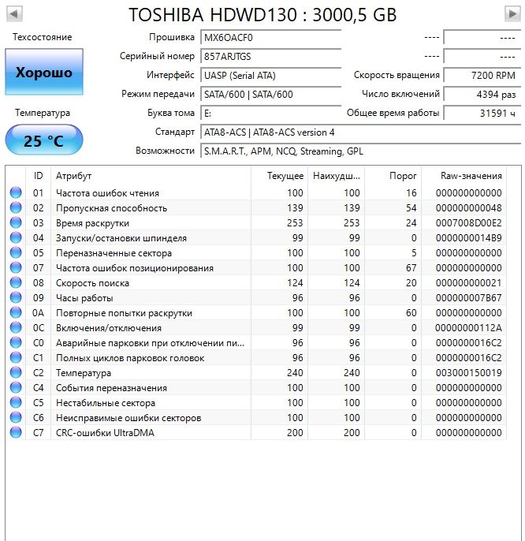Click raw value 0007008D00E2

pyautogui.click(x=468, y=223)
